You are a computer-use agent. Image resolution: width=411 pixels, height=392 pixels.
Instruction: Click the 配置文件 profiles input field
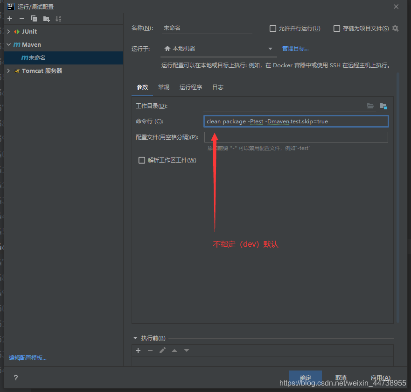coord(296,137)
